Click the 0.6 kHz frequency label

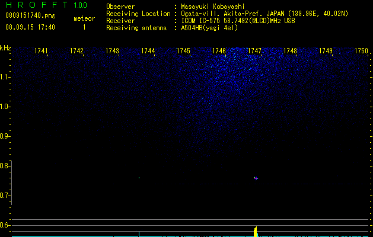(x=5, y=225)
